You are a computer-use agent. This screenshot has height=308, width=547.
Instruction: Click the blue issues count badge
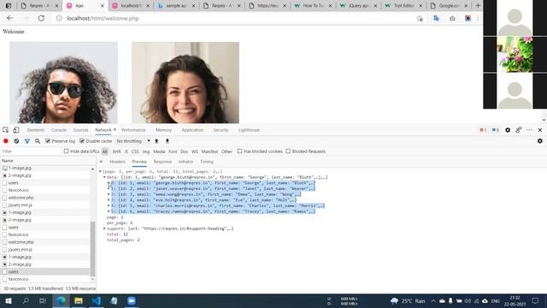[496, 130]
